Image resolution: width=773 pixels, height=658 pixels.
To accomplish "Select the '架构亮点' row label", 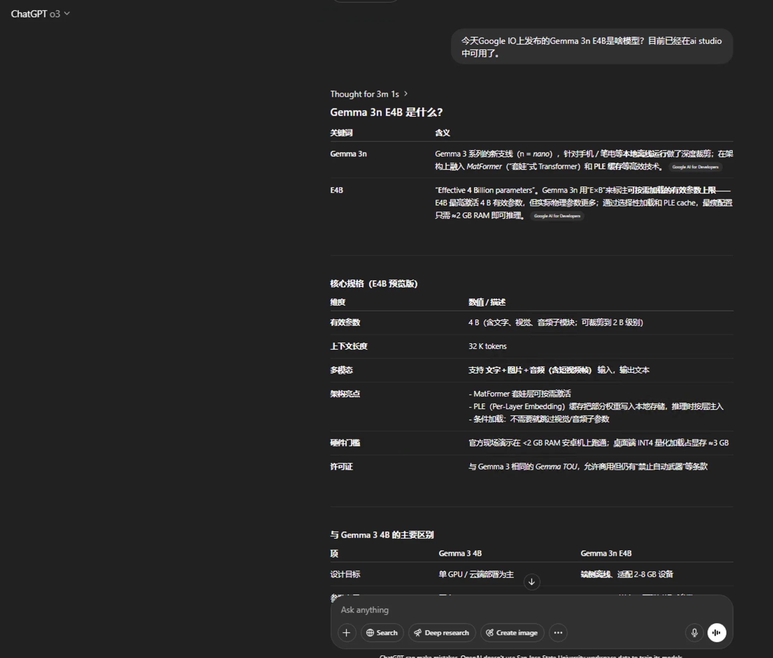I will coord(345,394).
